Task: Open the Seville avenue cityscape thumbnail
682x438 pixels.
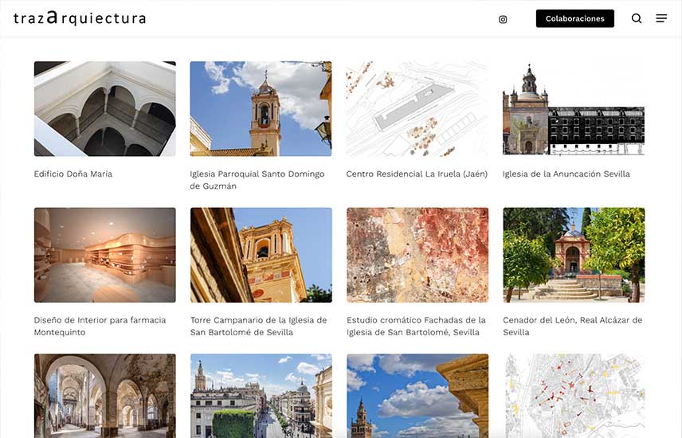Action: point(261,396)
